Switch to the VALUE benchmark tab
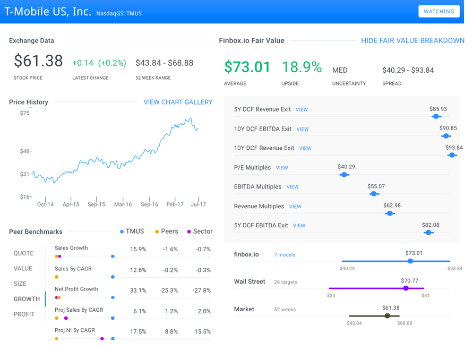 [x=23, y=269]
